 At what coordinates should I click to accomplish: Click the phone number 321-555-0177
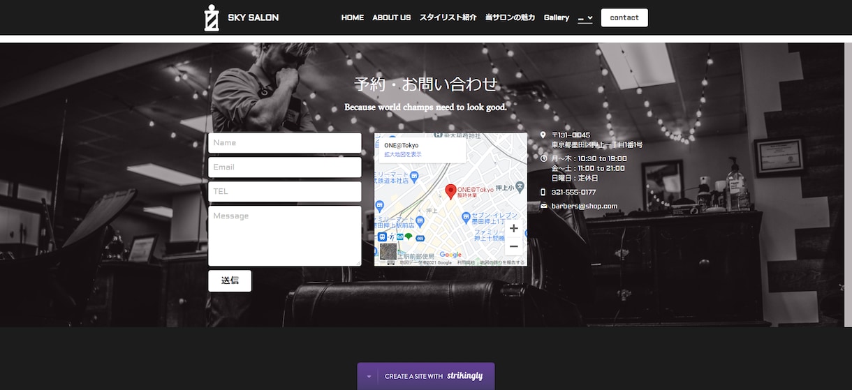coord(573,192)
